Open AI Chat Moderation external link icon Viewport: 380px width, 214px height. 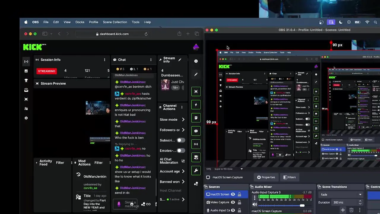[x=183, y=161]
